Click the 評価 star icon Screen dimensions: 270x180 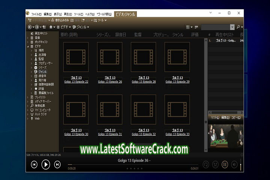click(x=36, y=89)
